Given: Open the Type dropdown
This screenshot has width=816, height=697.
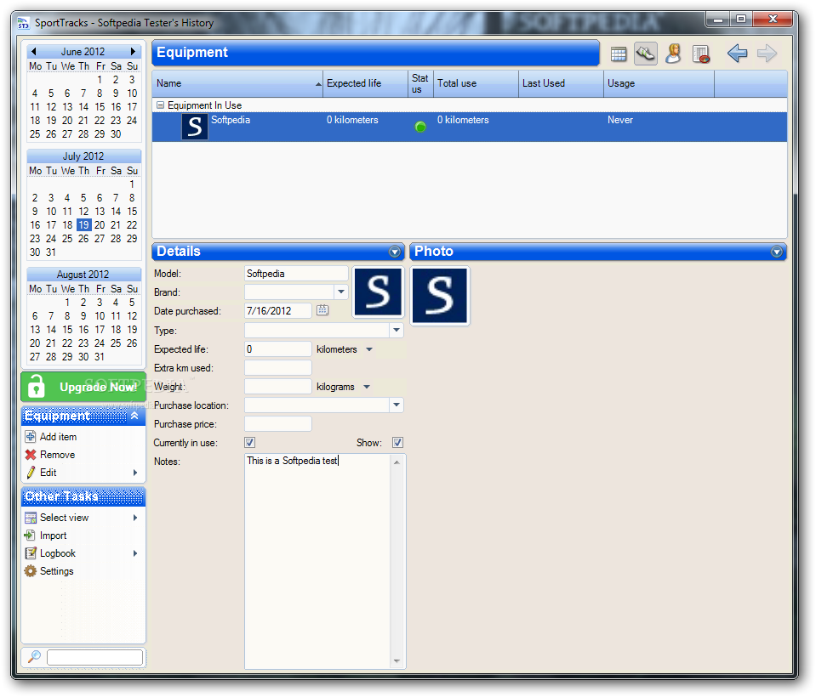Looking at the screenshot, I should click(x=397, y=330).
